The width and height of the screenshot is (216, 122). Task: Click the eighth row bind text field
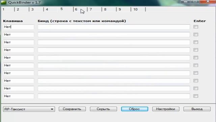(x=114, y=81)
